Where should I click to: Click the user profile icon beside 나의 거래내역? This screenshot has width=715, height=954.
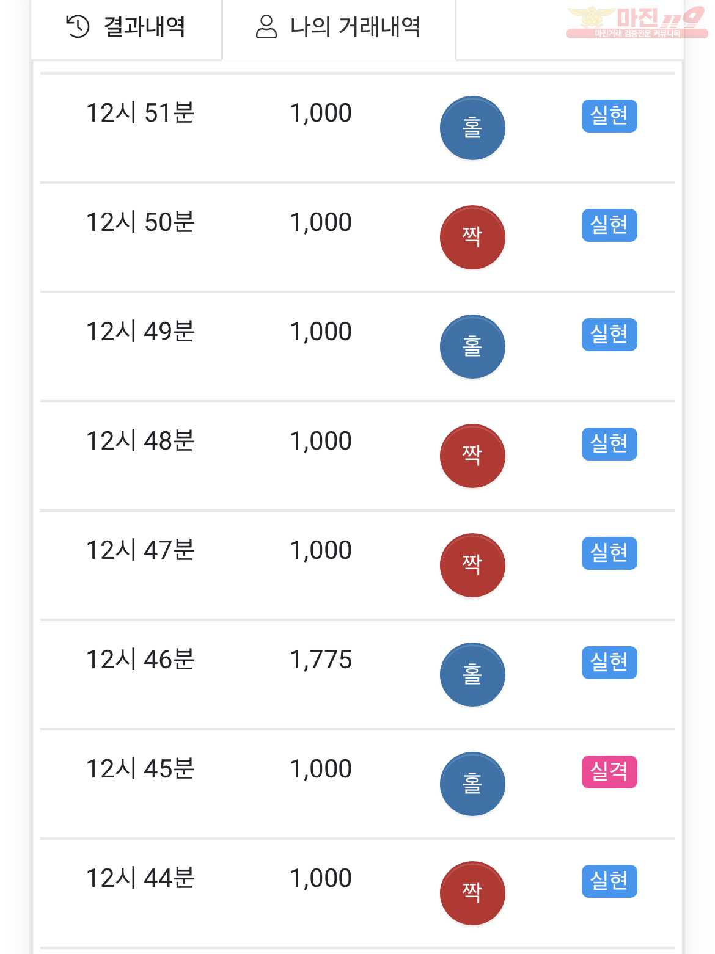point(266,27)
